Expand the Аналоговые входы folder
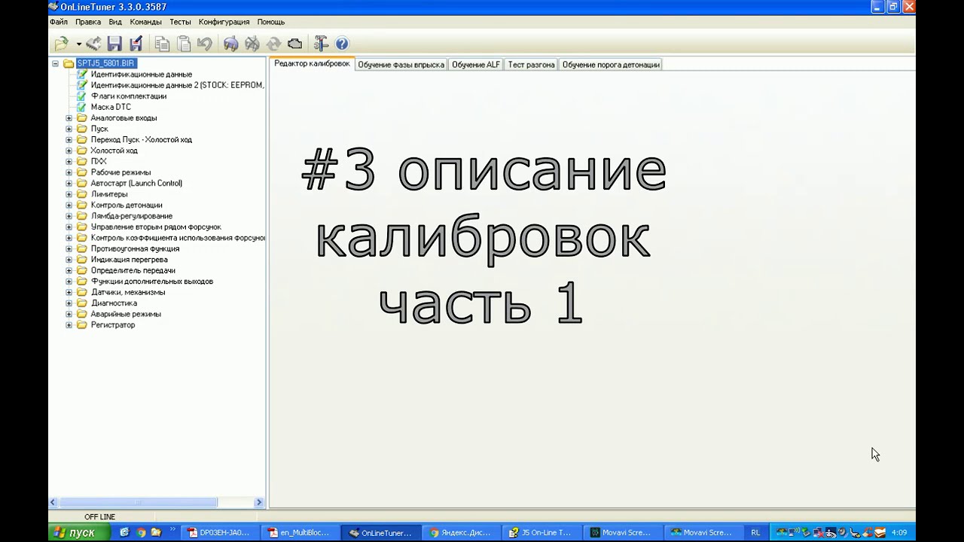 (69, 118)
